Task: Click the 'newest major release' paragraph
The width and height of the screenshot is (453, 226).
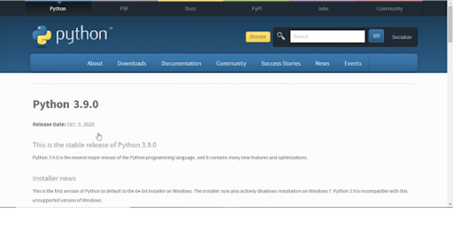Action: pyautogui.click(x=170, y=158)
